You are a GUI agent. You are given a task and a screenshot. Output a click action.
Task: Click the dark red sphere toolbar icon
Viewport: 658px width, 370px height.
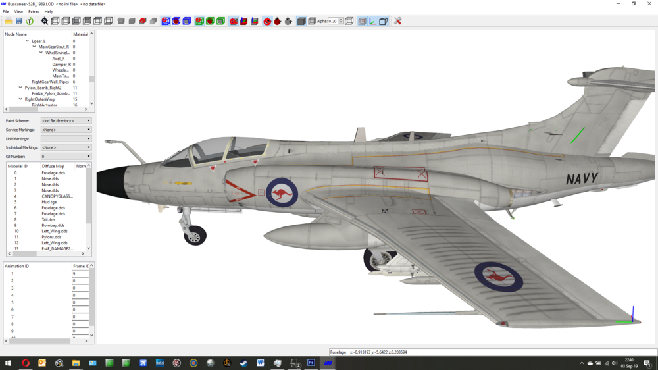(x=278, y=21)
